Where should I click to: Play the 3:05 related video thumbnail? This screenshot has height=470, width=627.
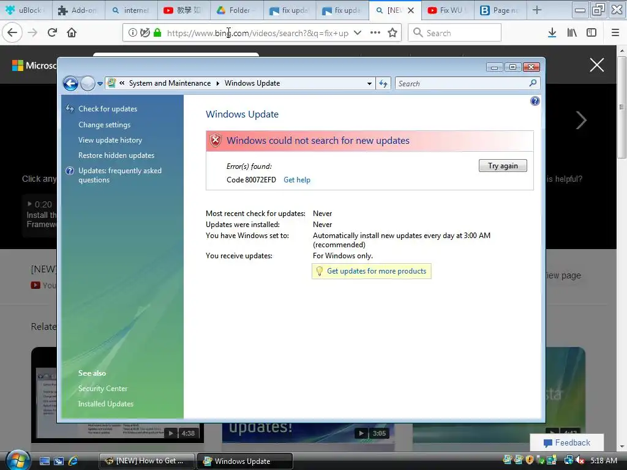click(x=309, y=433)
